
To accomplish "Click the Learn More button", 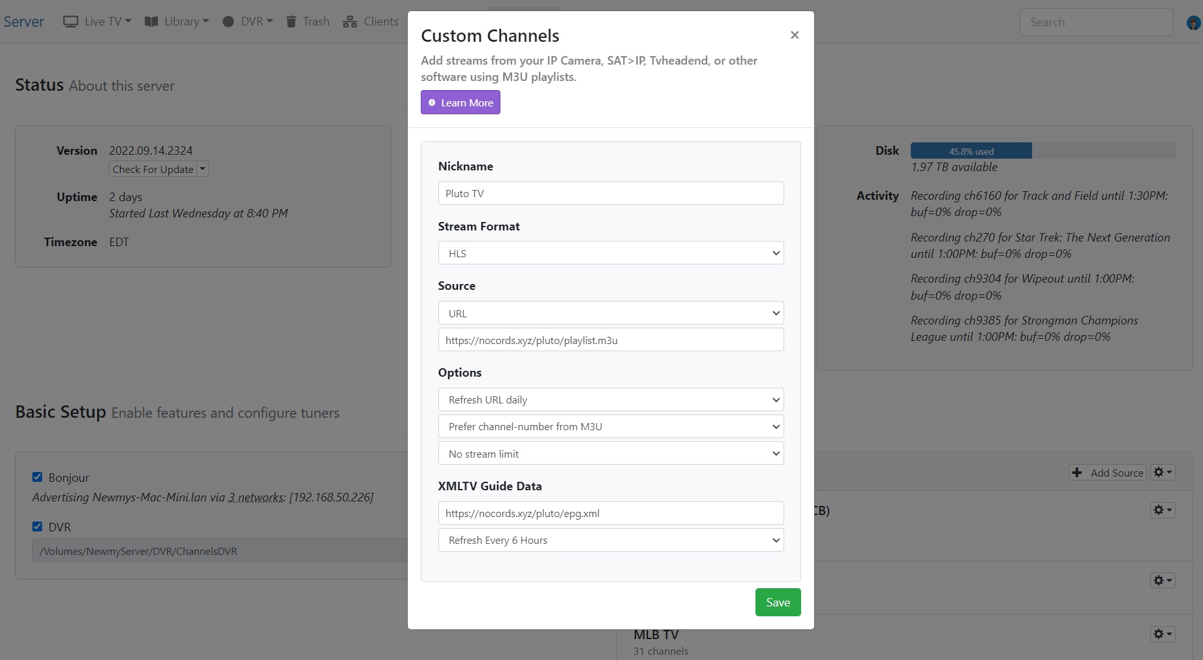I will (x=460, y=102).
